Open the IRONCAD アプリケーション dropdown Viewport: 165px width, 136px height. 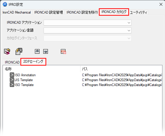click(87, 23)
